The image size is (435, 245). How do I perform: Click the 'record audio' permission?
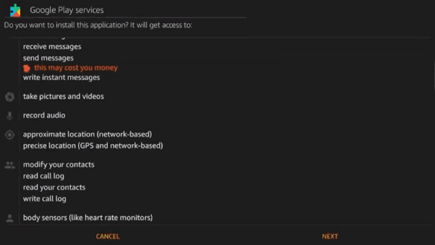coord(44,115)
